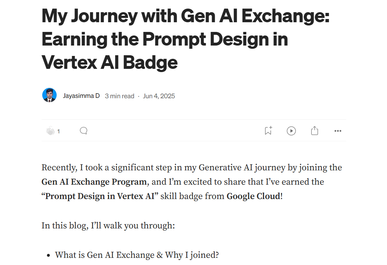The height and width of the screenshot is (265, 387).
Task: Click the clap count showing 1
Action: point(59,131)
